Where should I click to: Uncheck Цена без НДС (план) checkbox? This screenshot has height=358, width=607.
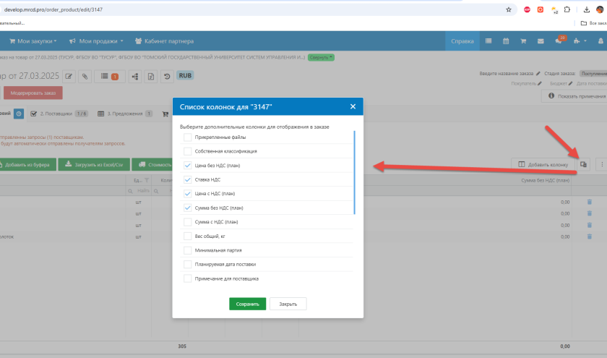pyautogui.click(x=187, y=166)
